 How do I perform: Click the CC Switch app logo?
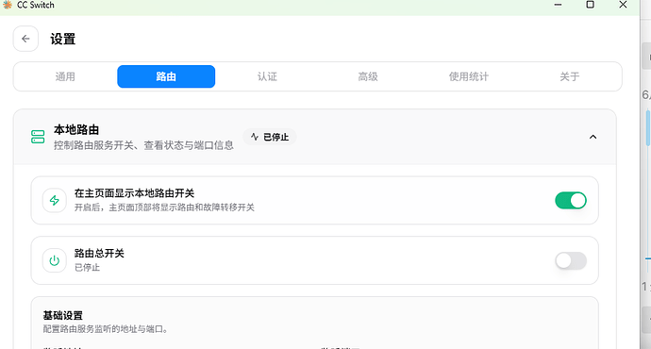point(7,5)
